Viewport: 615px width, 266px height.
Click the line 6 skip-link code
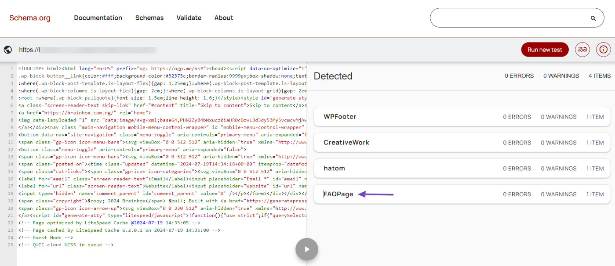(x=162, y=105)
